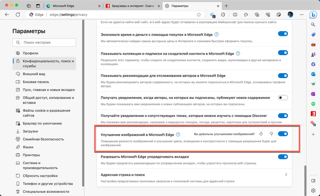Switch to Браузеры и интернет tab

[x=133, y=6]
